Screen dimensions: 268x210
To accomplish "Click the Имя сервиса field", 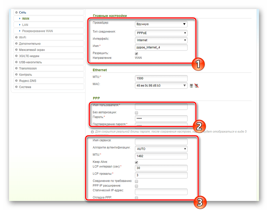I will click(161, 142).
